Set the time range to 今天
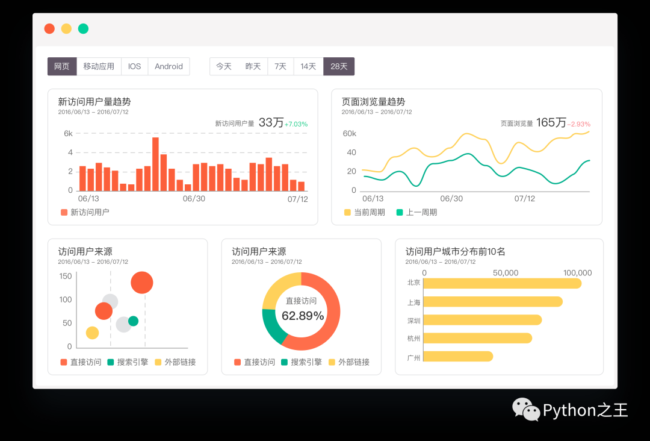This screenshot has height=441, width=650. pos(224,66)
